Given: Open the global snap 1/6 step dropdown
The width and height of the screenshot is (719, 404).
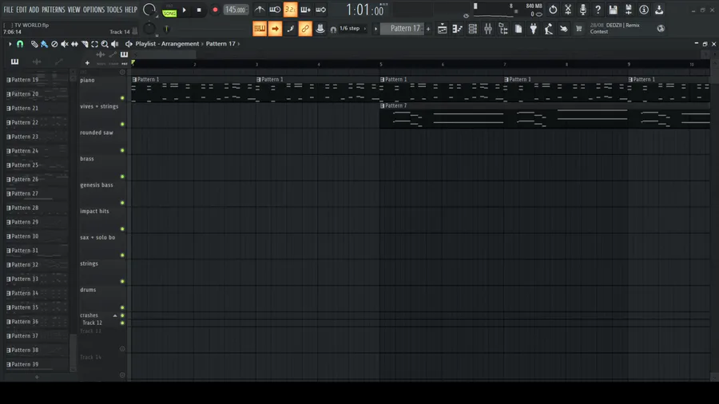Looking at the screenshot, I should (x=352, y=29).
